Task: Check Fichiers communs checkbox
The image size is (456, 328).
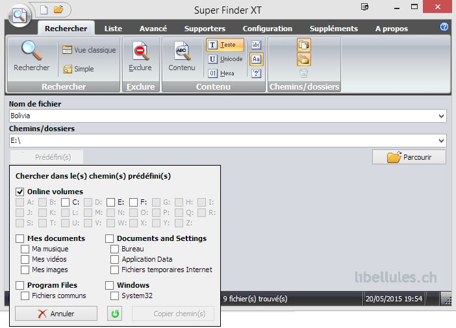Action: tap(25, 296)
